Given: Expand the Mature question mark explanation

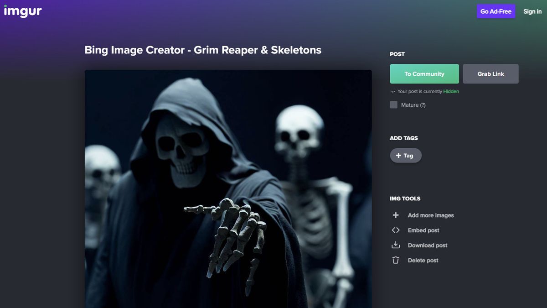Looking at the screenshot, I should (x=423, y=104).
